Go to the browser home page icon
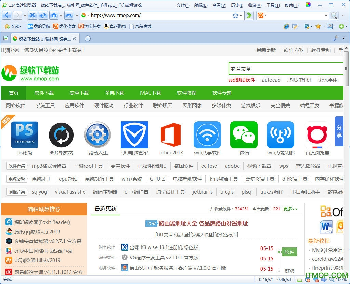Viewport: 350px width, 284px height. tap(54, 15)
